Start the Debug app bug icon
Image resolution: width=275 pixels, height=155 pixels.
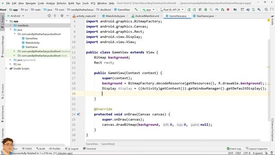click(206, 9)
